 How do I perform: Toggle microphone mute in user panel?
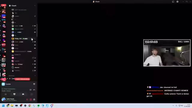point(27,100)
